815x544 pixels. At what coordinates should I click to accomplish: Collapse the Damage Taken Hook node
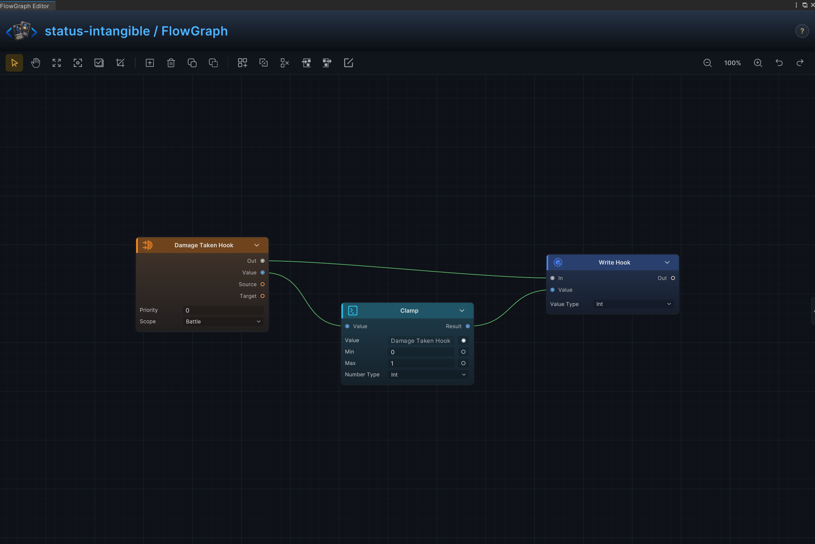click(257, 245)
